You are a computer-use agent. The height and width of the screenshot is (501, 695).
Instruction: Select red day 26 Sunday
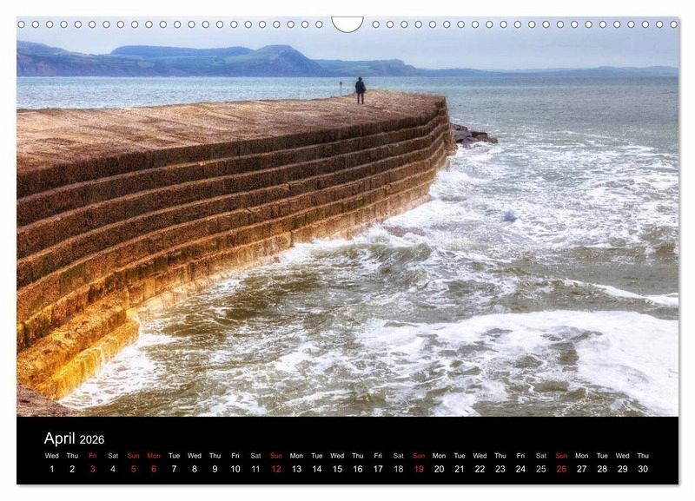561,469
